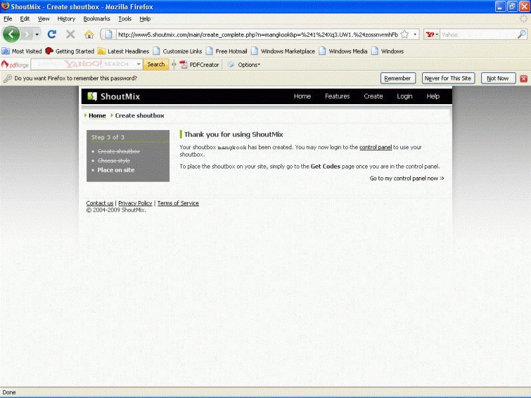Open Help in ShoutMix navigation
This screenshot has width=531, height=398.
[433, 96]
